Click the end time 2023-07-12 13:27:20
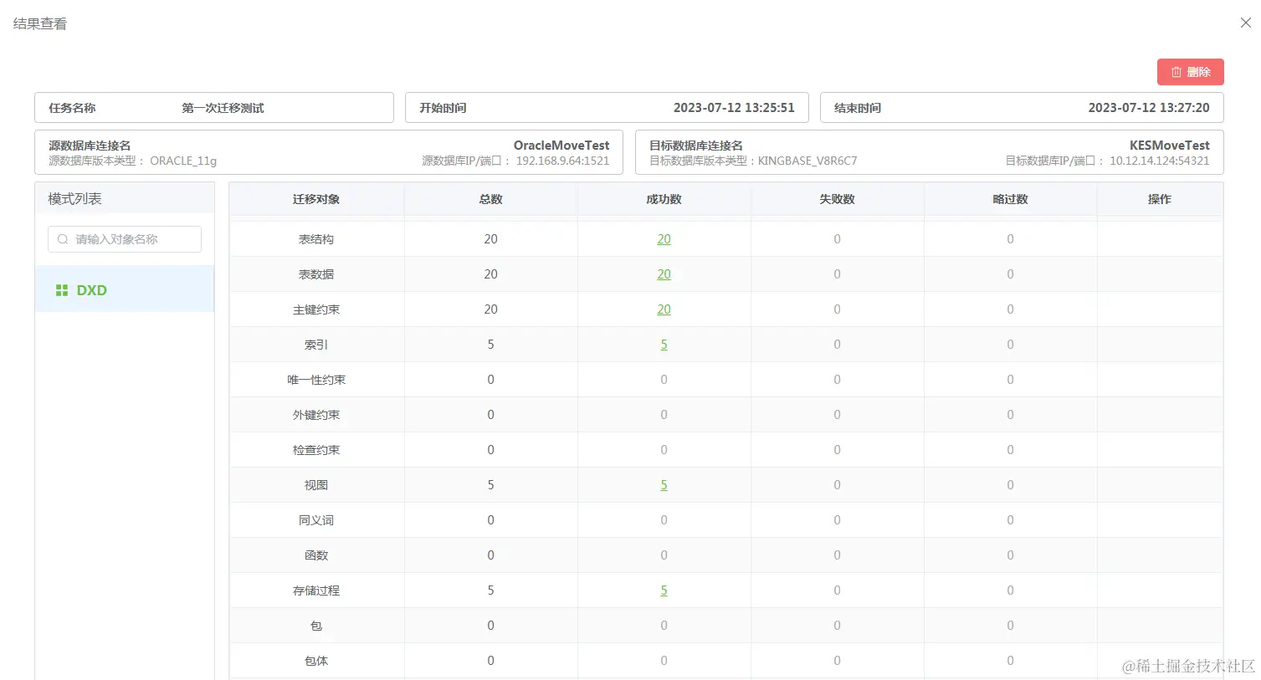This screenshot has width=1261, height=680. (1149, 108)
